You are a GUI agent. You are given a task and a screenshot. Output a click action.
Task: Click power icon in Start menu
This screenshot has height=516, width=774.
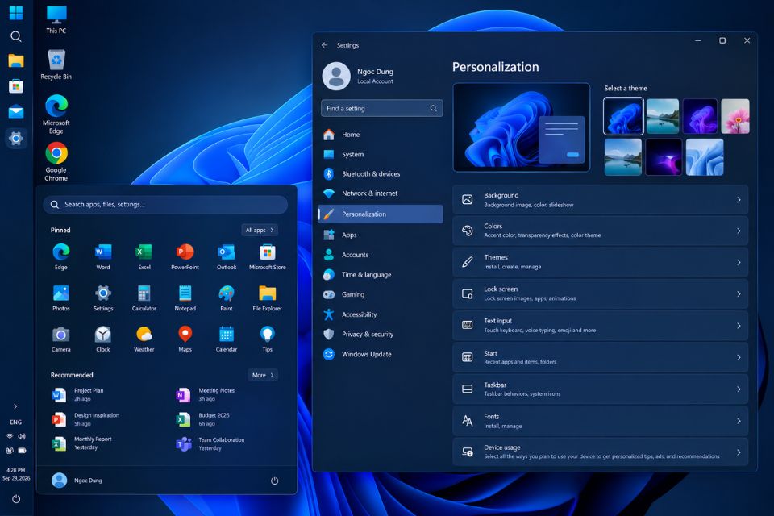(x=274, y=481)
